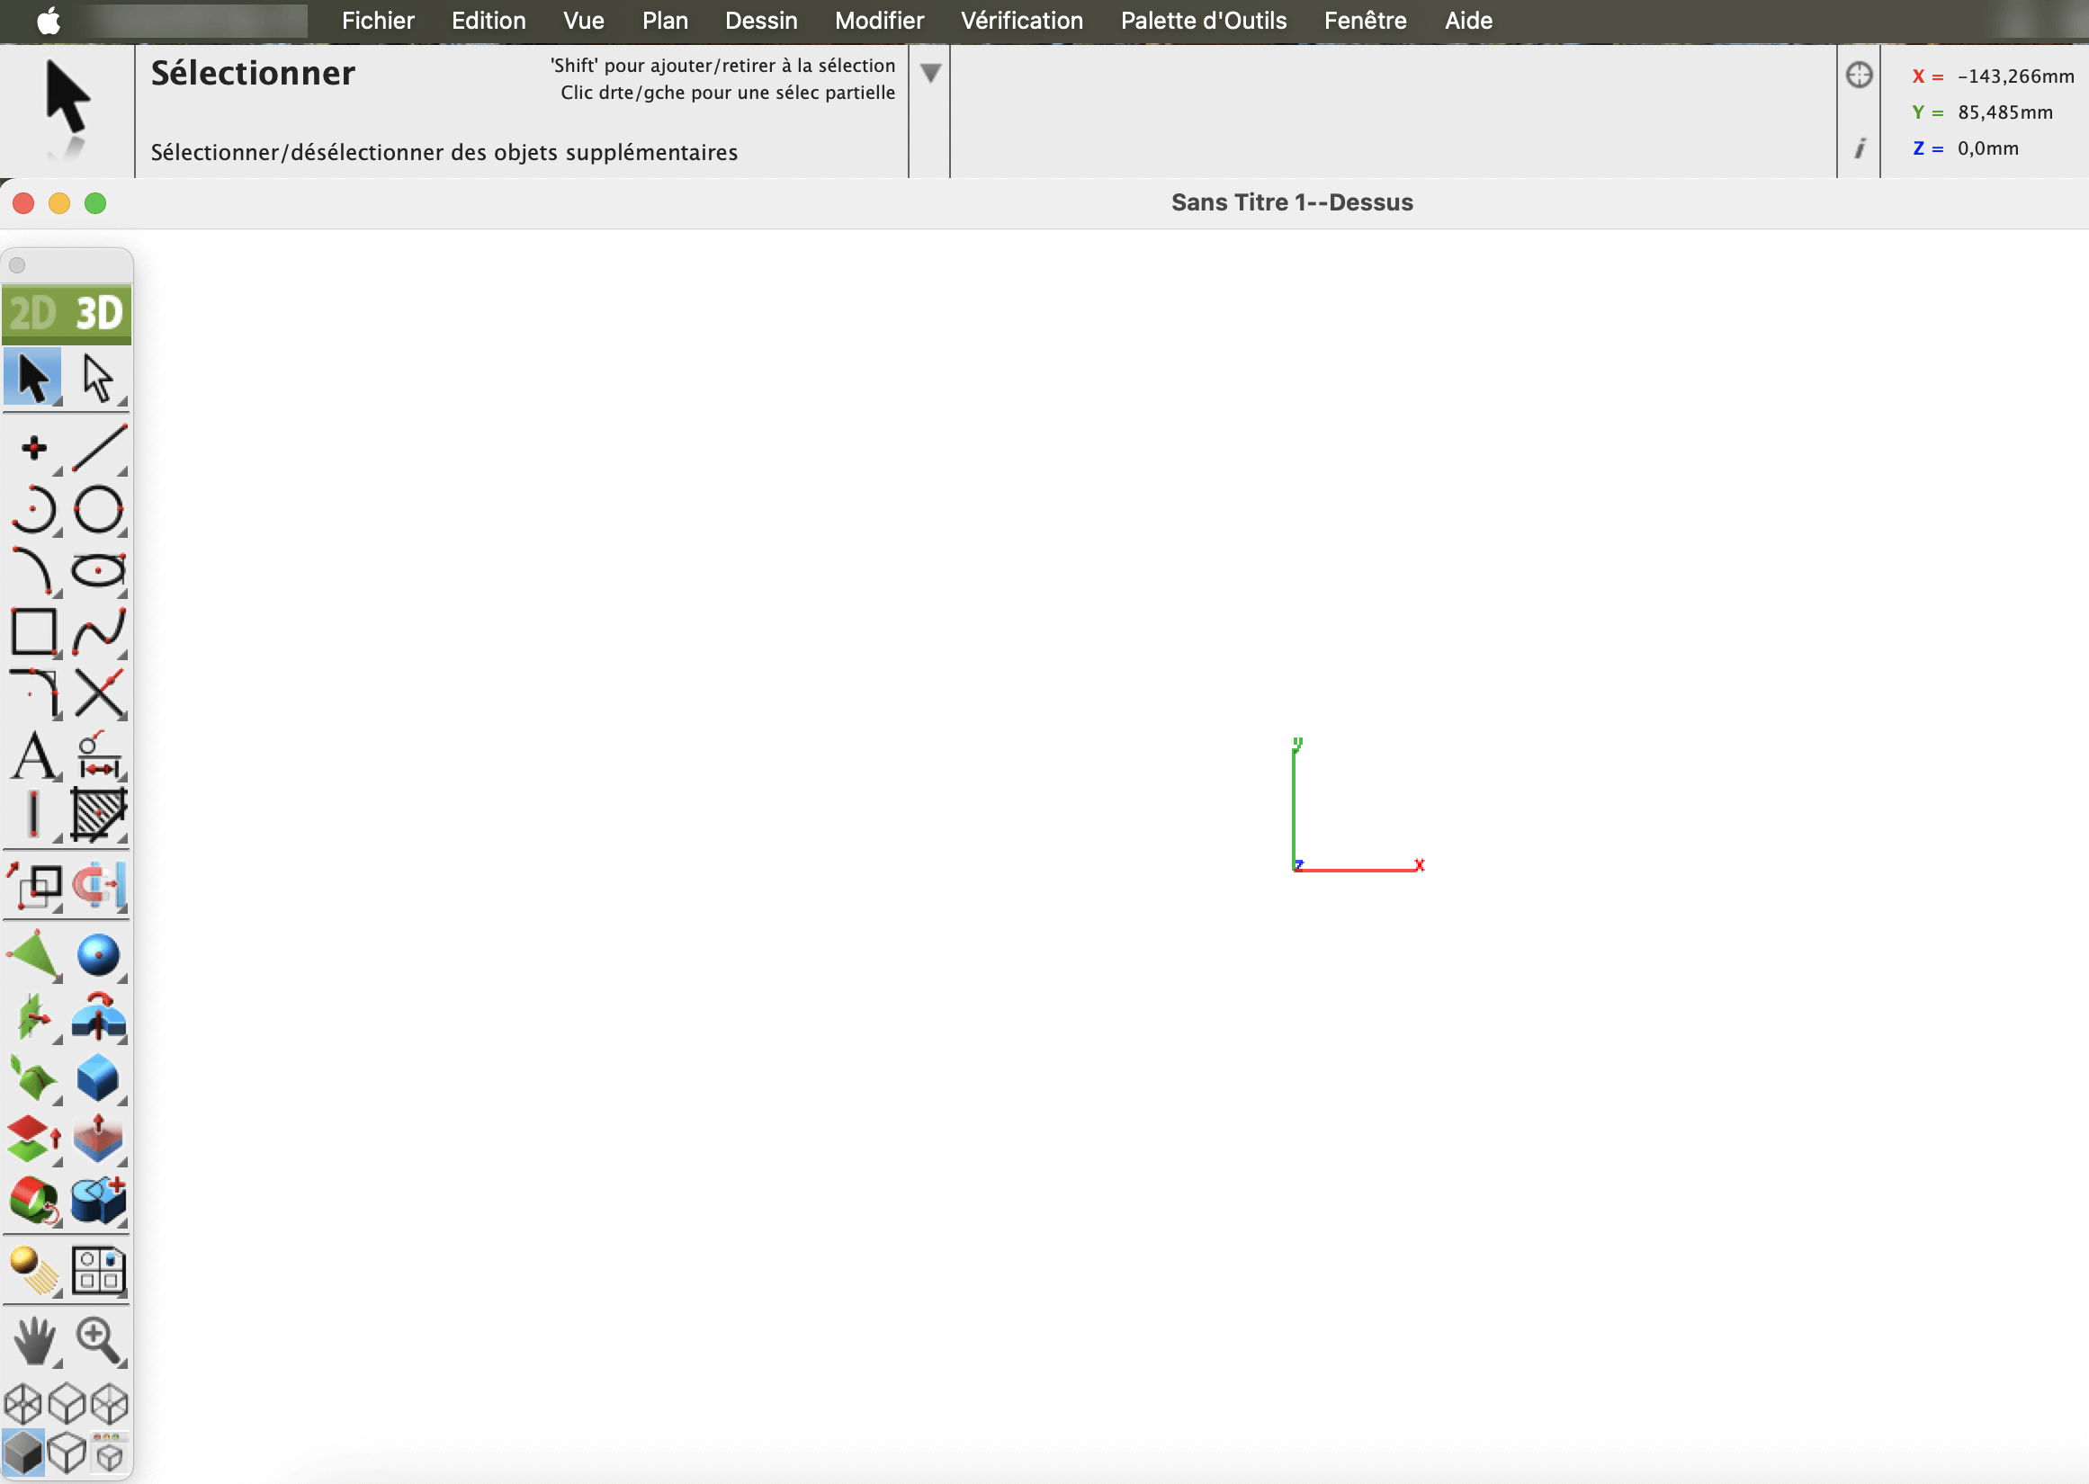
Task: Select the Text tool
Action: 34,755
